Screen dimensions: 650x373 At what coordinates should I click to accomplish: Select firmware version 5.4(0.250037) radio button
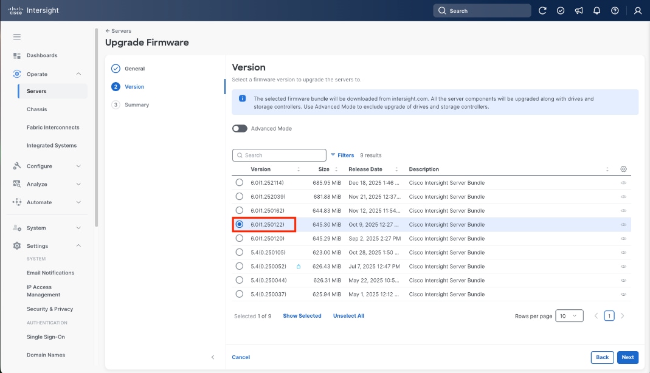239,294
